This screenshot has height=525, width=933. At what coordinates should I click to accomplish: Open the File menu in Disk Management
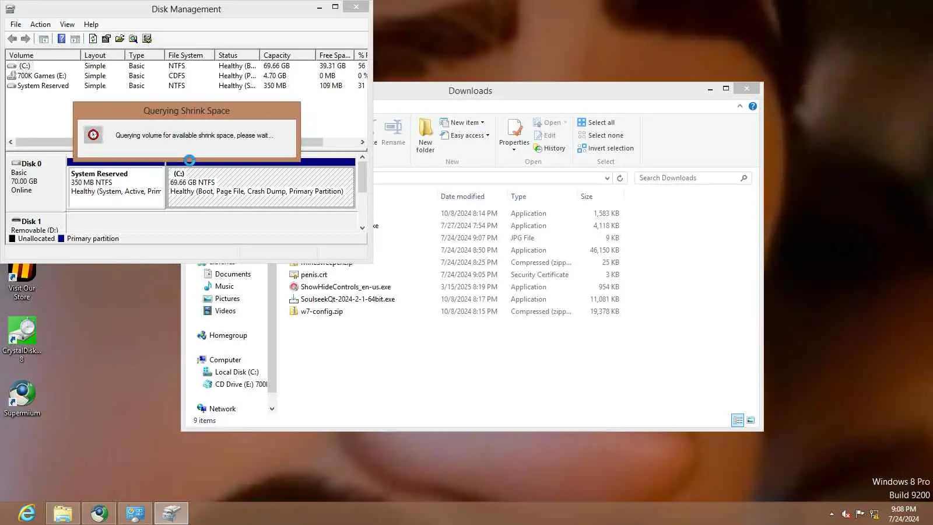pyautogui.click(x=16, y=24)
